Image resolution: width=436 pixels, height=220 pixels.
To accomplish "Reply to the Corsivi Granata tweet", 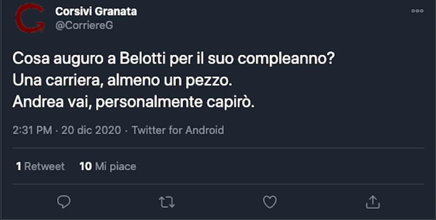I will tap(64, 202).
